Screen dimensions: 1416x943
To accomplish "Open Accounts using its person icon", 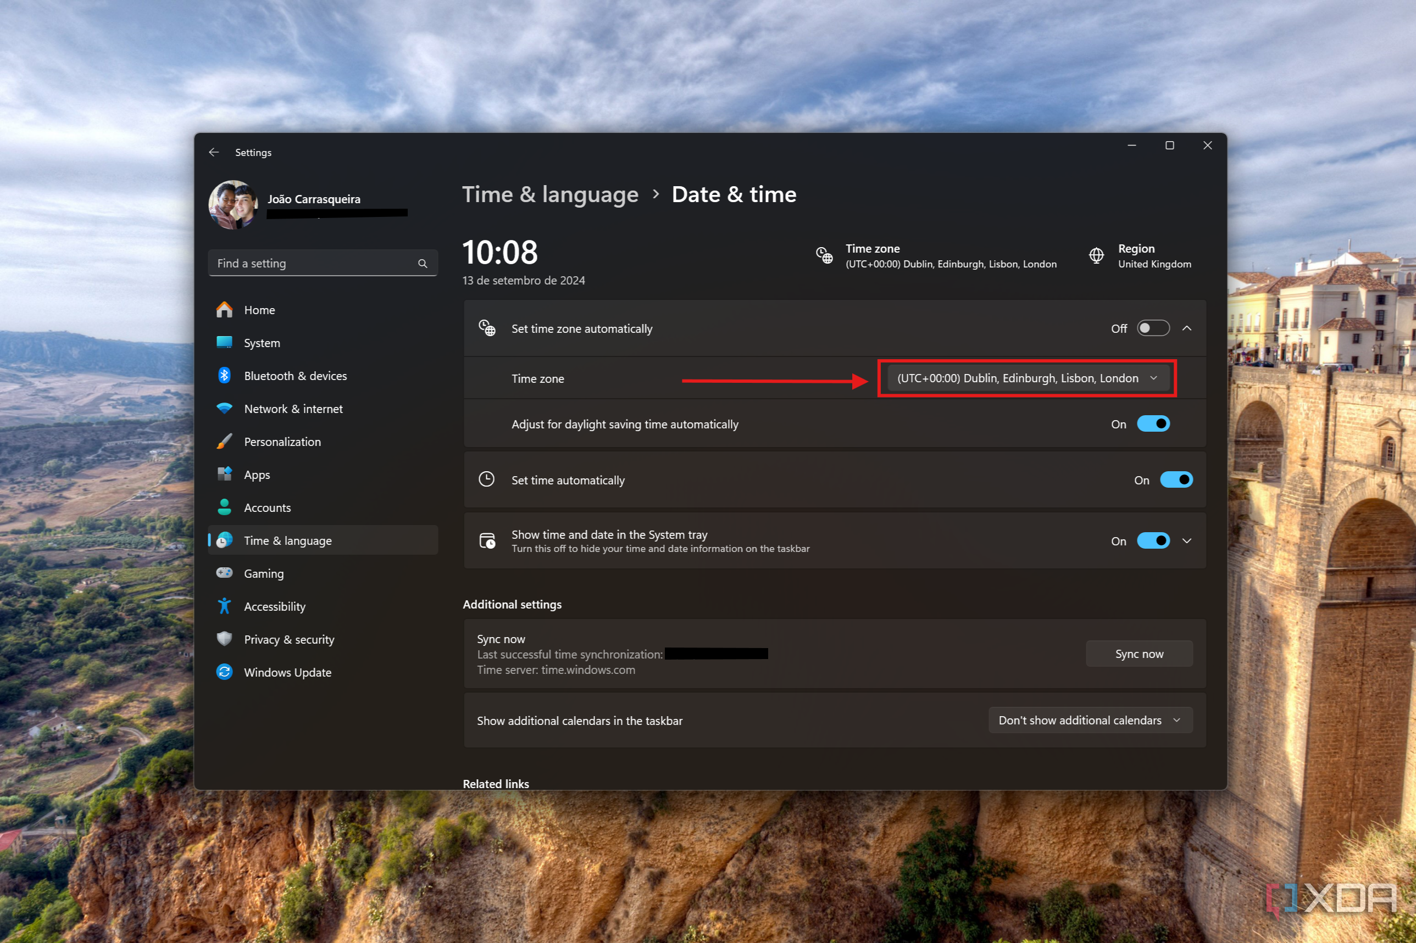I will tap(224, 507).
